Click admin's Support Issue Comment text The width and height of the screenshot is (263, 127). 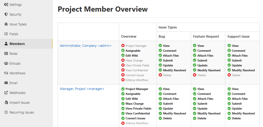[x=239, y=50]
